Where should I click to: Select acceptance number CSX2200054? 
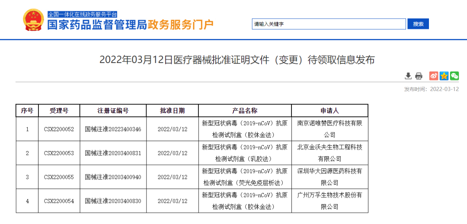pyautogui.click(x=59, y=201)
